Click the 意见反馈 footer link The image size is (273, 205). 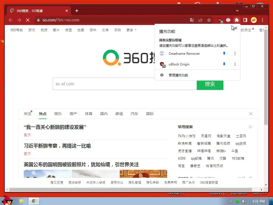[x=57, y=183]
